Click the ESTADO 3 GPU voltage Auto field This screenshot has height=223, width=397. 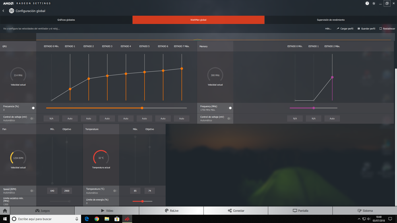107,118
